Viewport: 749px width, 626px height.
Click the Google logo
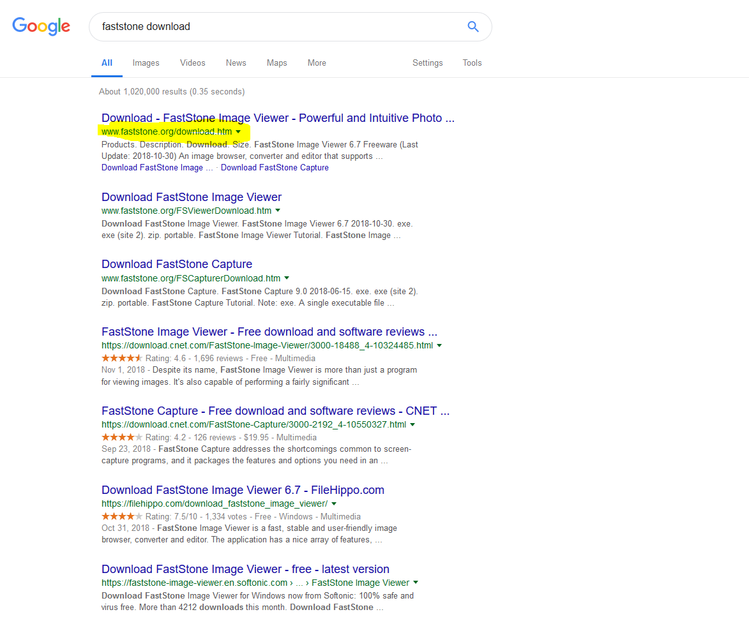tap(41, 26)
